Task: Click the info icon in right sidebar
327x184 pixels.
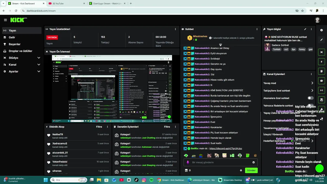Action: [x=322, y=30]
